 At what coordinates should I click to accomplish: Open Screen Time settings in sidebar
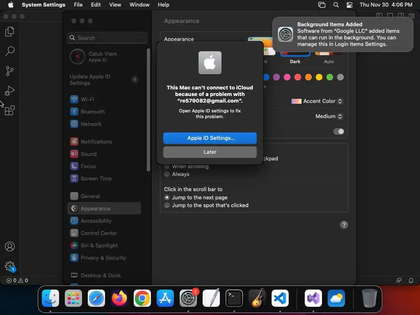coord(104,179)
